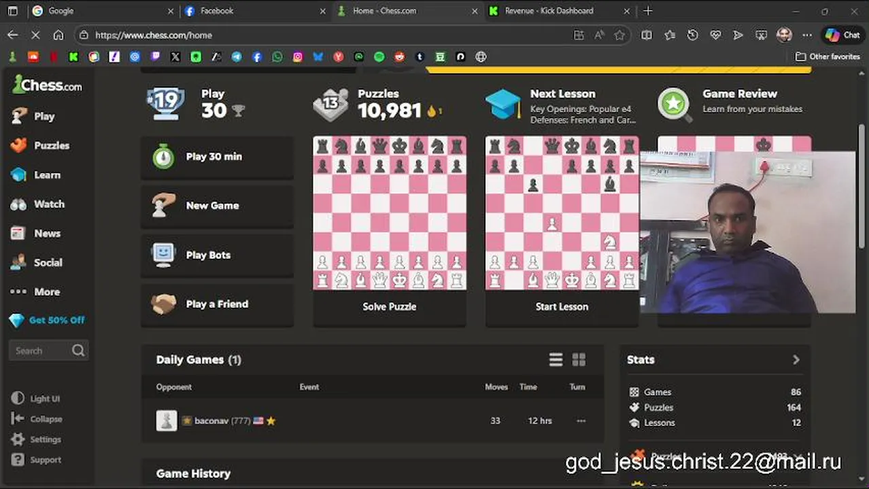The image size is (869, 489).
Task: Open browser History icon
Action: coord(692,35)
